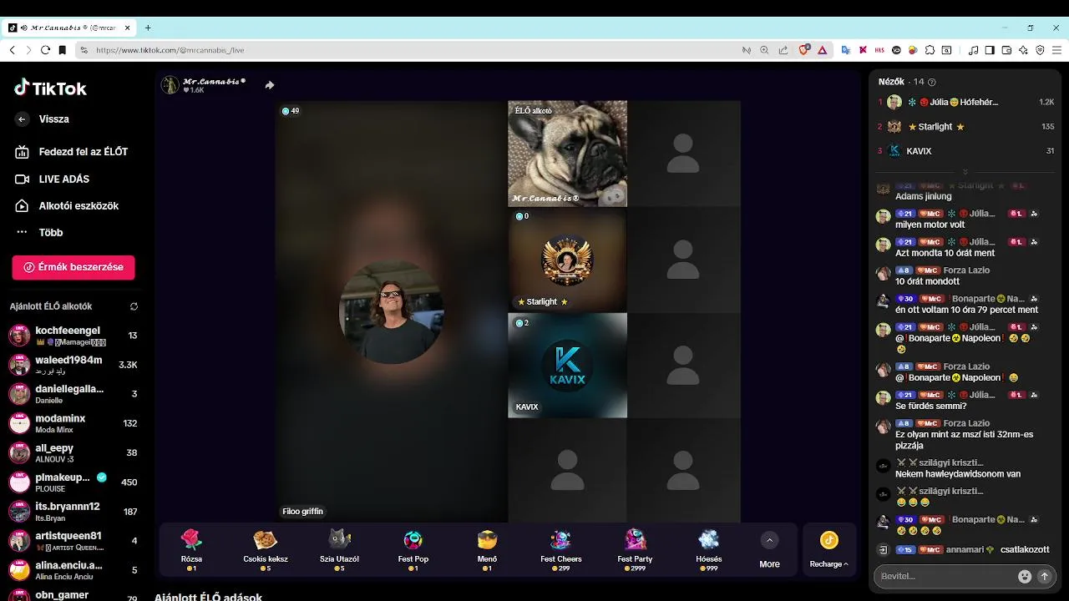Select the French bulldog host video tile
The height and width of the screenshot is (601, 1069).
coord(567,154)
